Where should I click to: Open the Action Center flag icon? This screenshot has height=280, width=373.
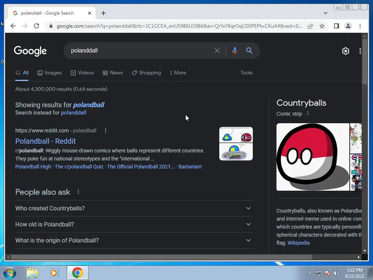pyautogui.click(x=327, y=273)
